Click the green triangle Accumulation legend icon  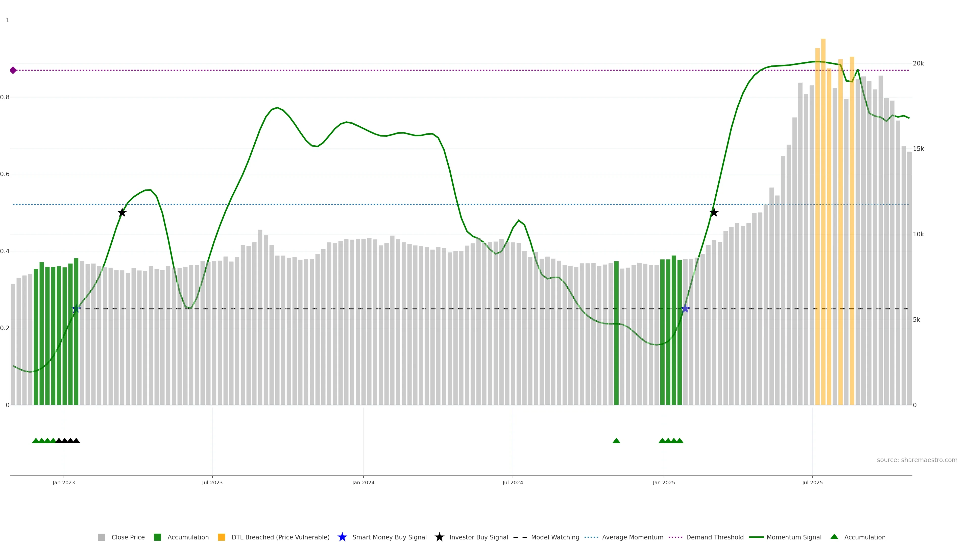[x=834, y=537]
